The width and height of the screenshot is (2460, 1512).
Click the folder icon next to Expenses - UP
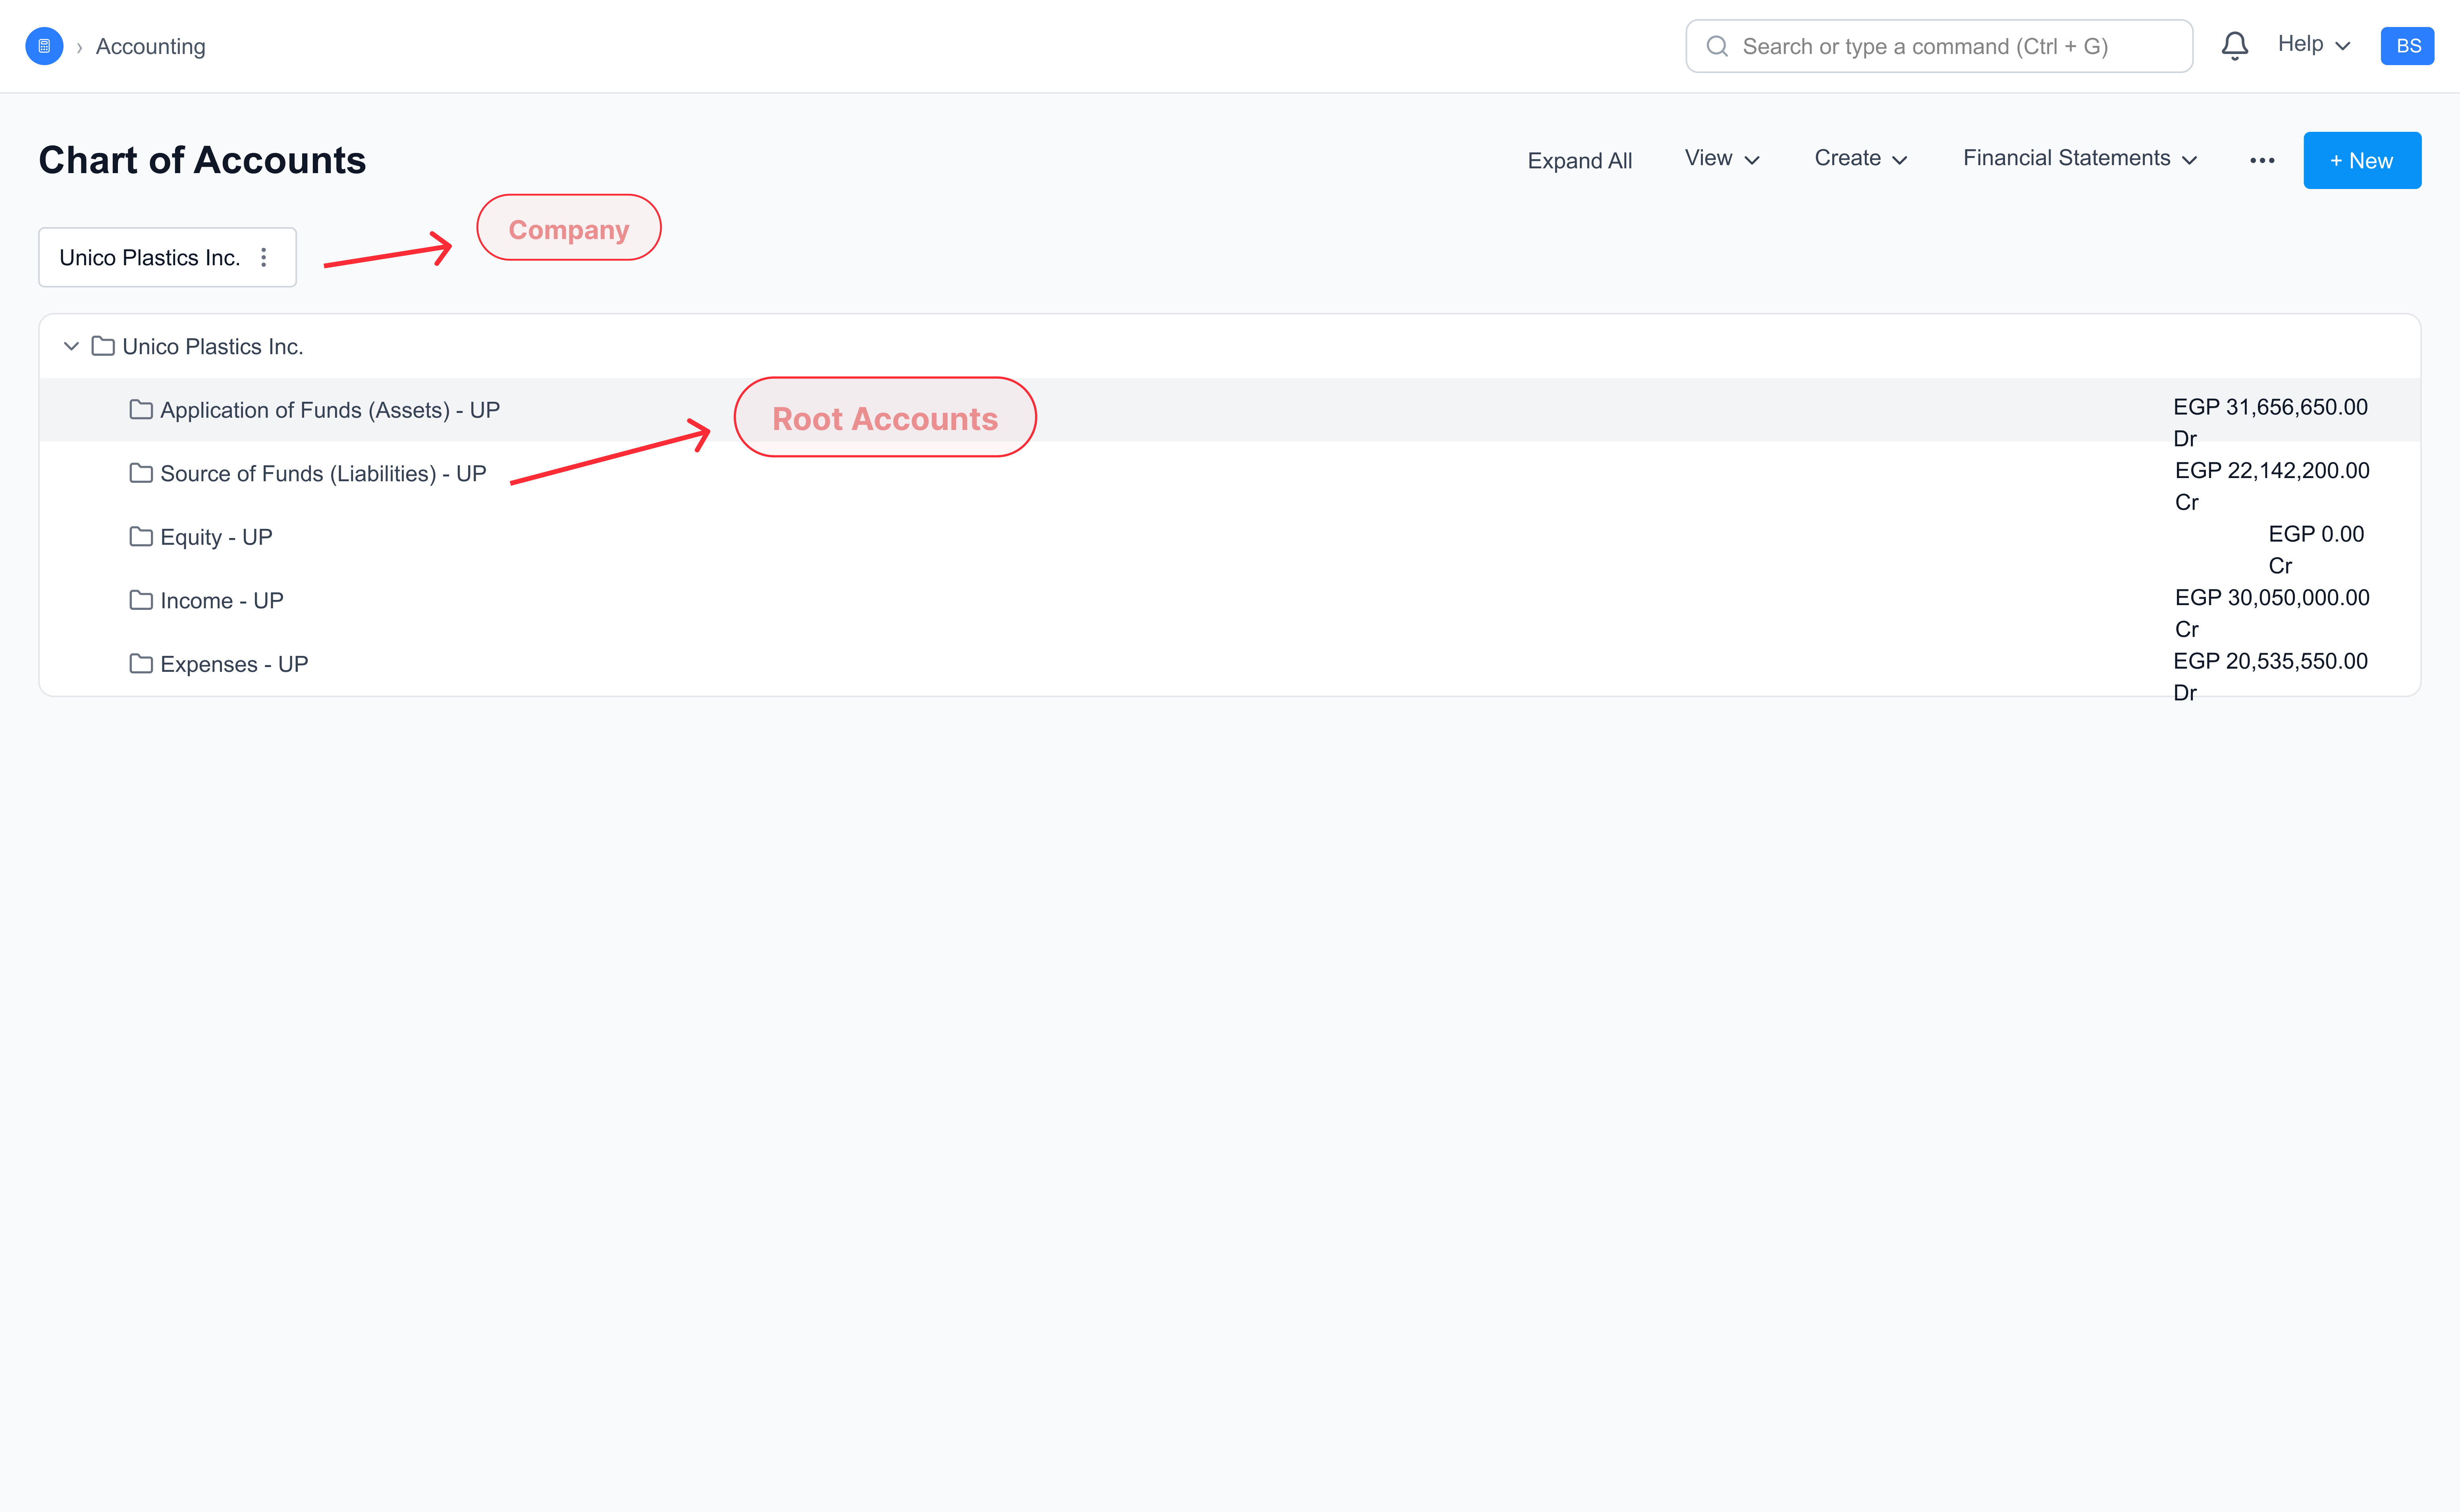point(141,663)
